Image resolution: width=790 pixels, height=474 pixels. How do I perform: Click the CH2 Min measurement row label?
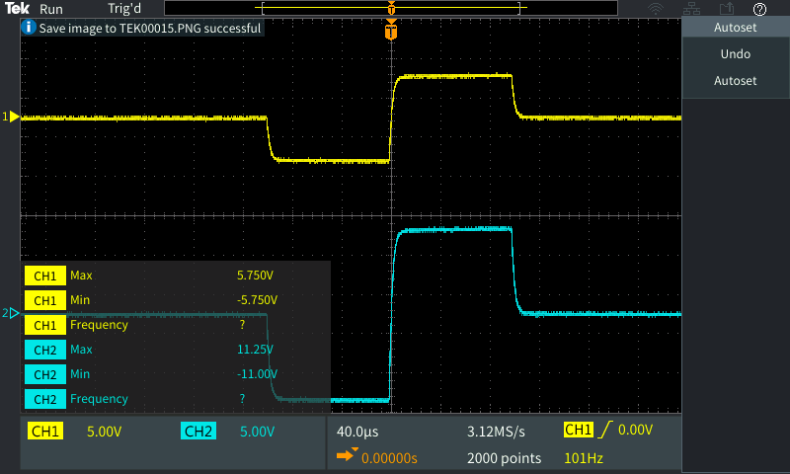point(80,374)
